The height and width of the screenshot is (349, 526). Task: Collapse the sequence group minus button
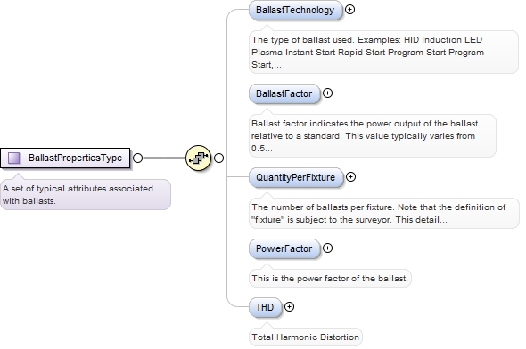[219, 158]
